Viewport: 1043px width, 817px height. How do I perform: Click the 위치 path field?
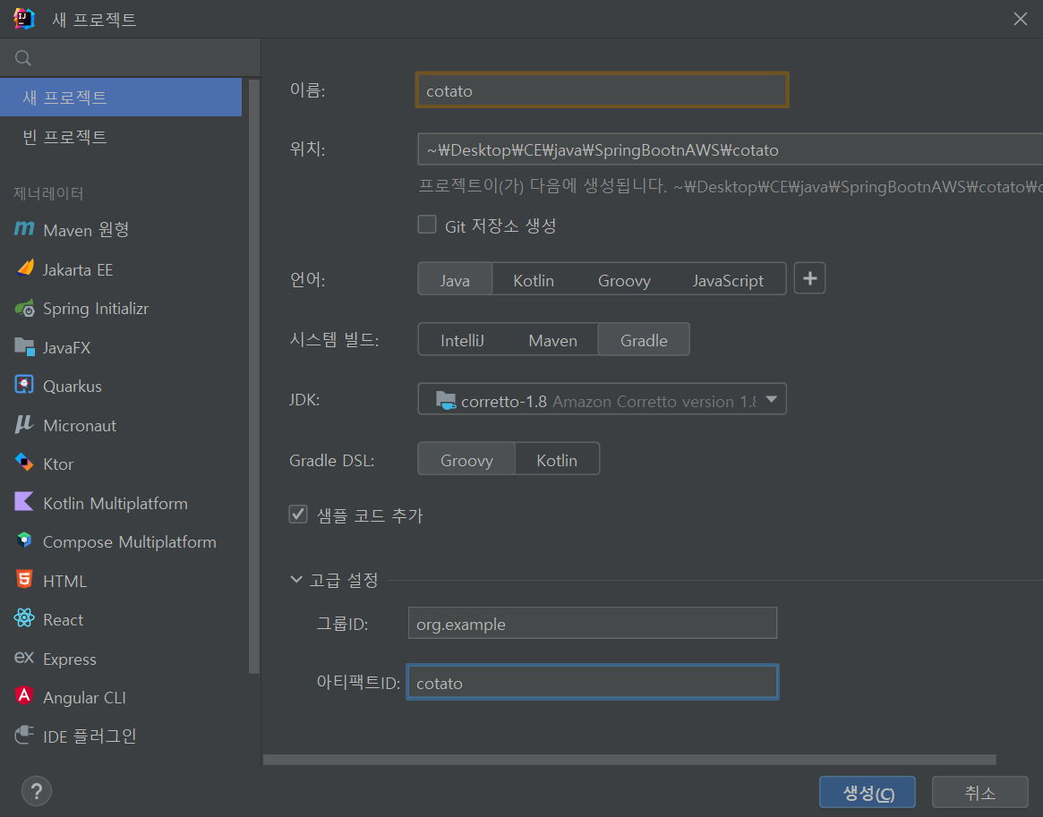730,149
